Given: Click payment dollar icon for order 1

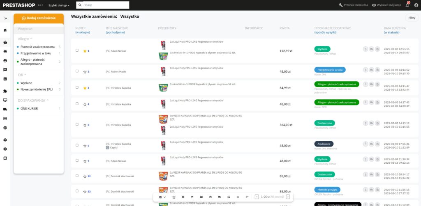Looking at the screenshot, I should (x=365, y=49).
